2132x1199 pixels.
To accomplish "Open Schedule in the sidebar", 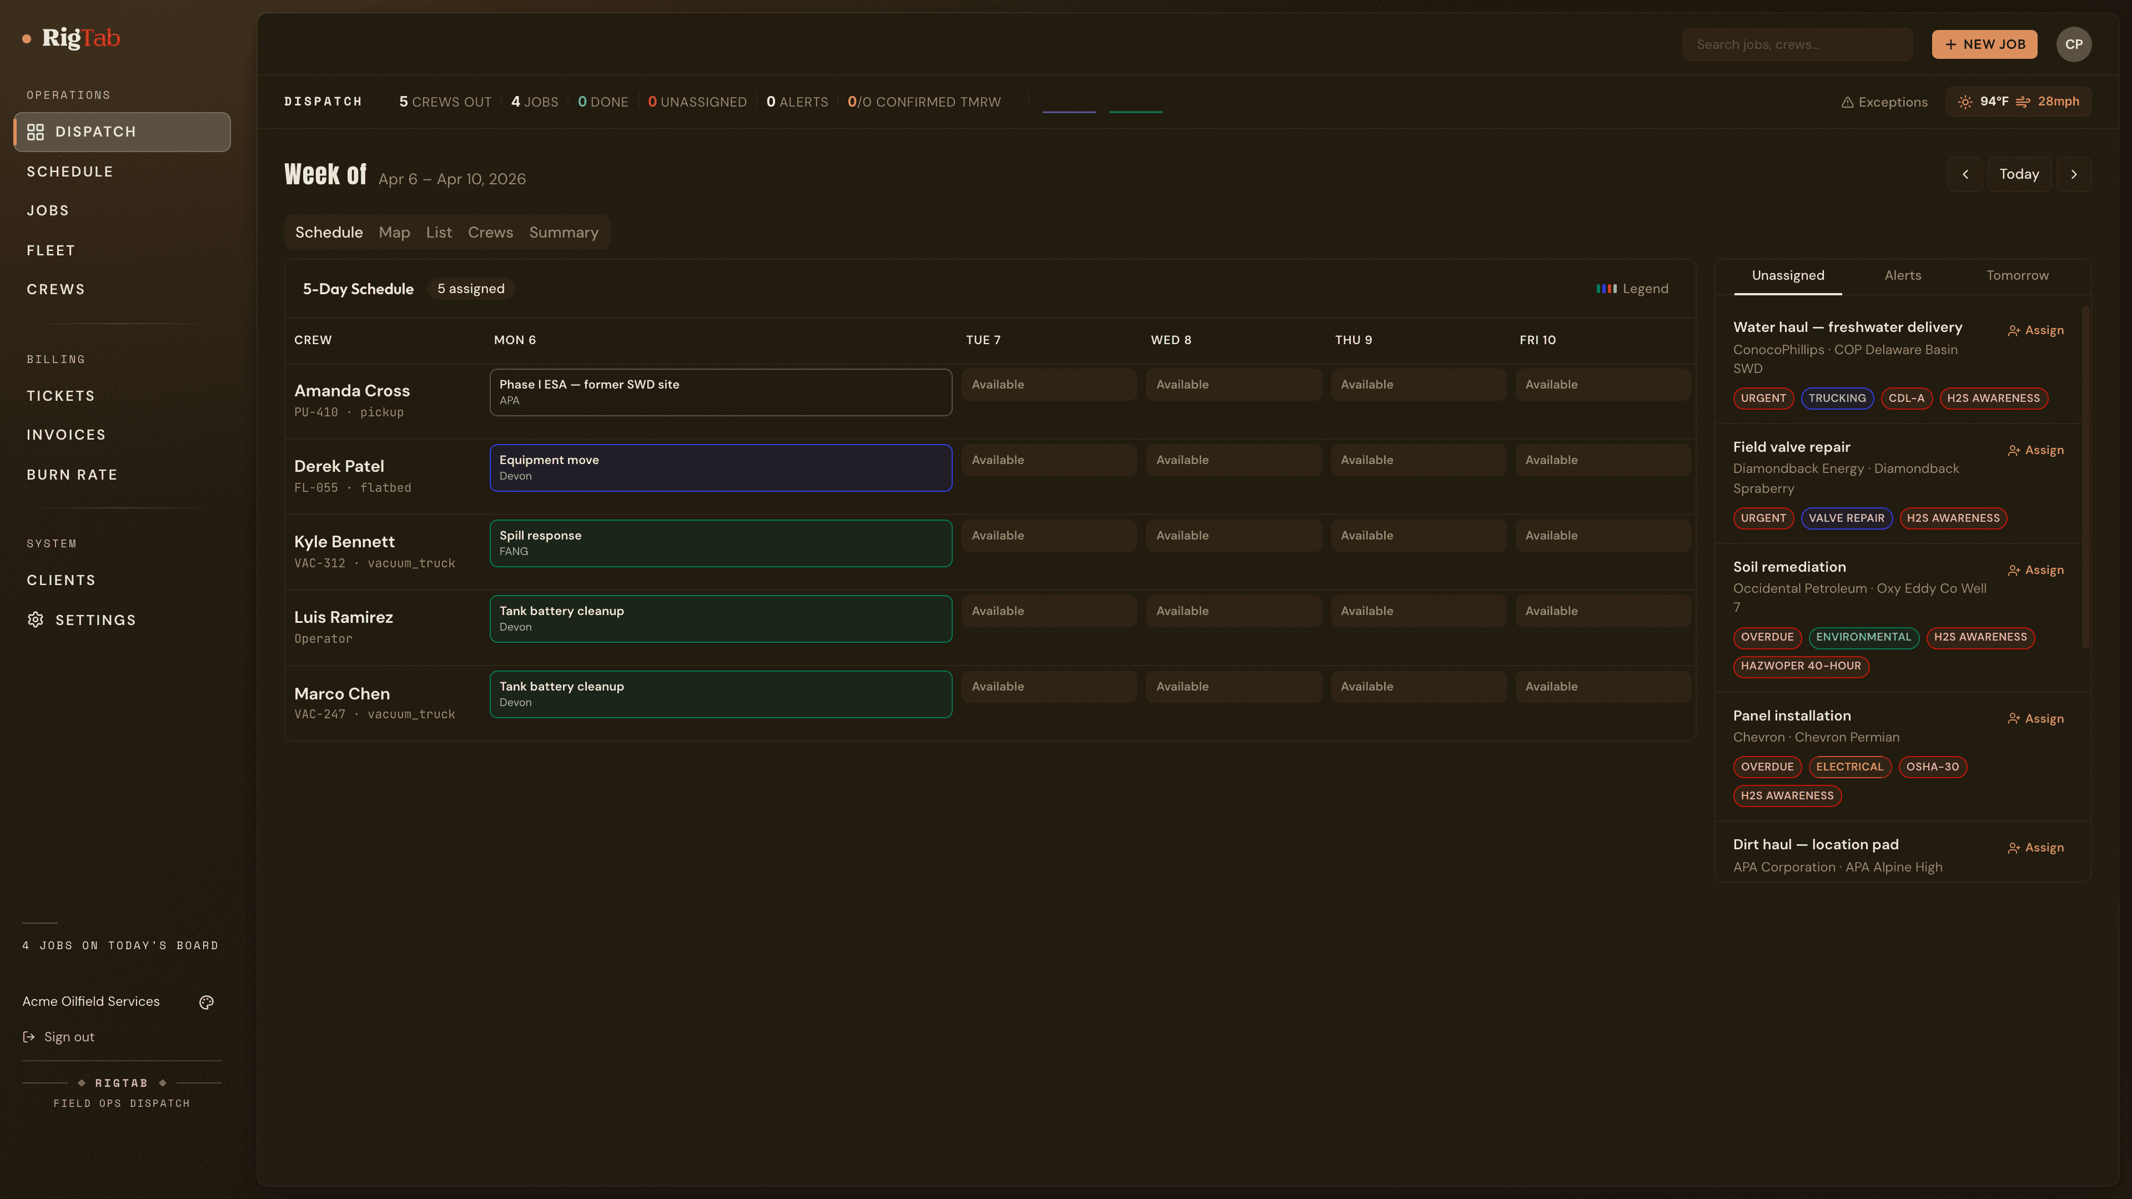I will pyautogui.click(x=69, y=172).
